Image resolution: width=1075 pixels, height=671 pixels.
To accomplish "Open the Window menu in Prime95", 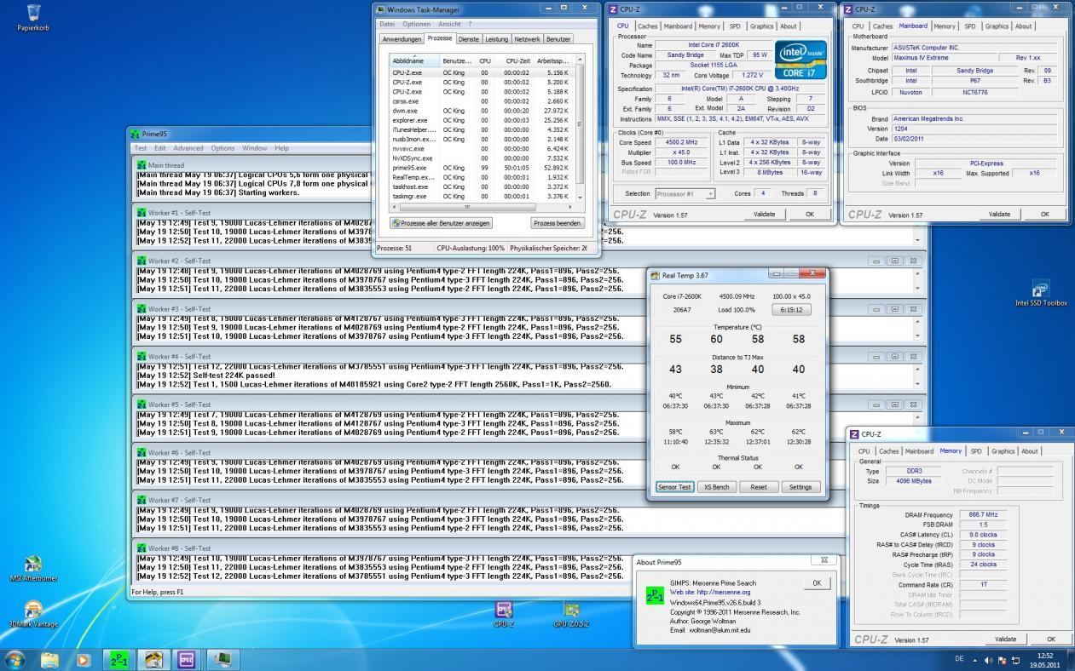I will click(254, 148).
